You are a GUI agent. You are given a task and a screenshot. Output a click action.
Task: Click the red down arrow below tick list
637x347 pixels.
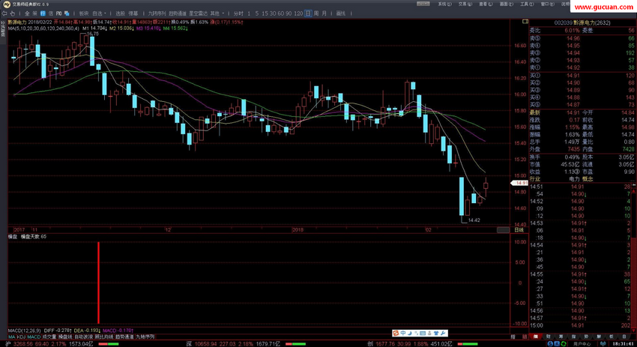point(634,331)
